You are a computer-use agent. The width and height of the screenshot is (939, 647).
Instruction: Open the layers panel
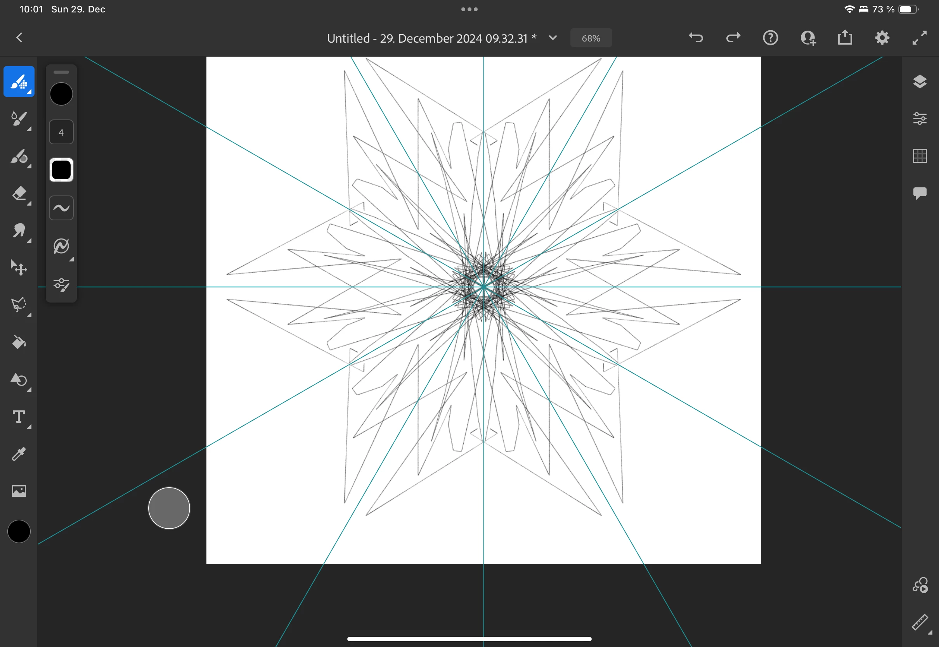coord(920,81)
